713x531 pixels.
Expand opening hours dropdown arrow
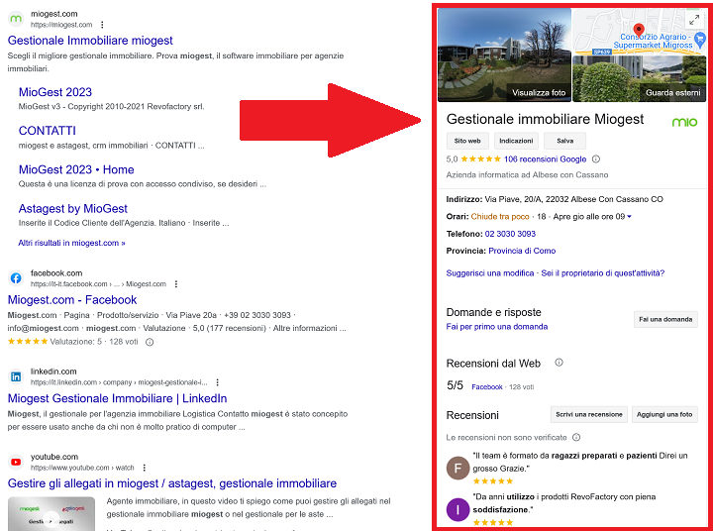(x=630, y=217)
